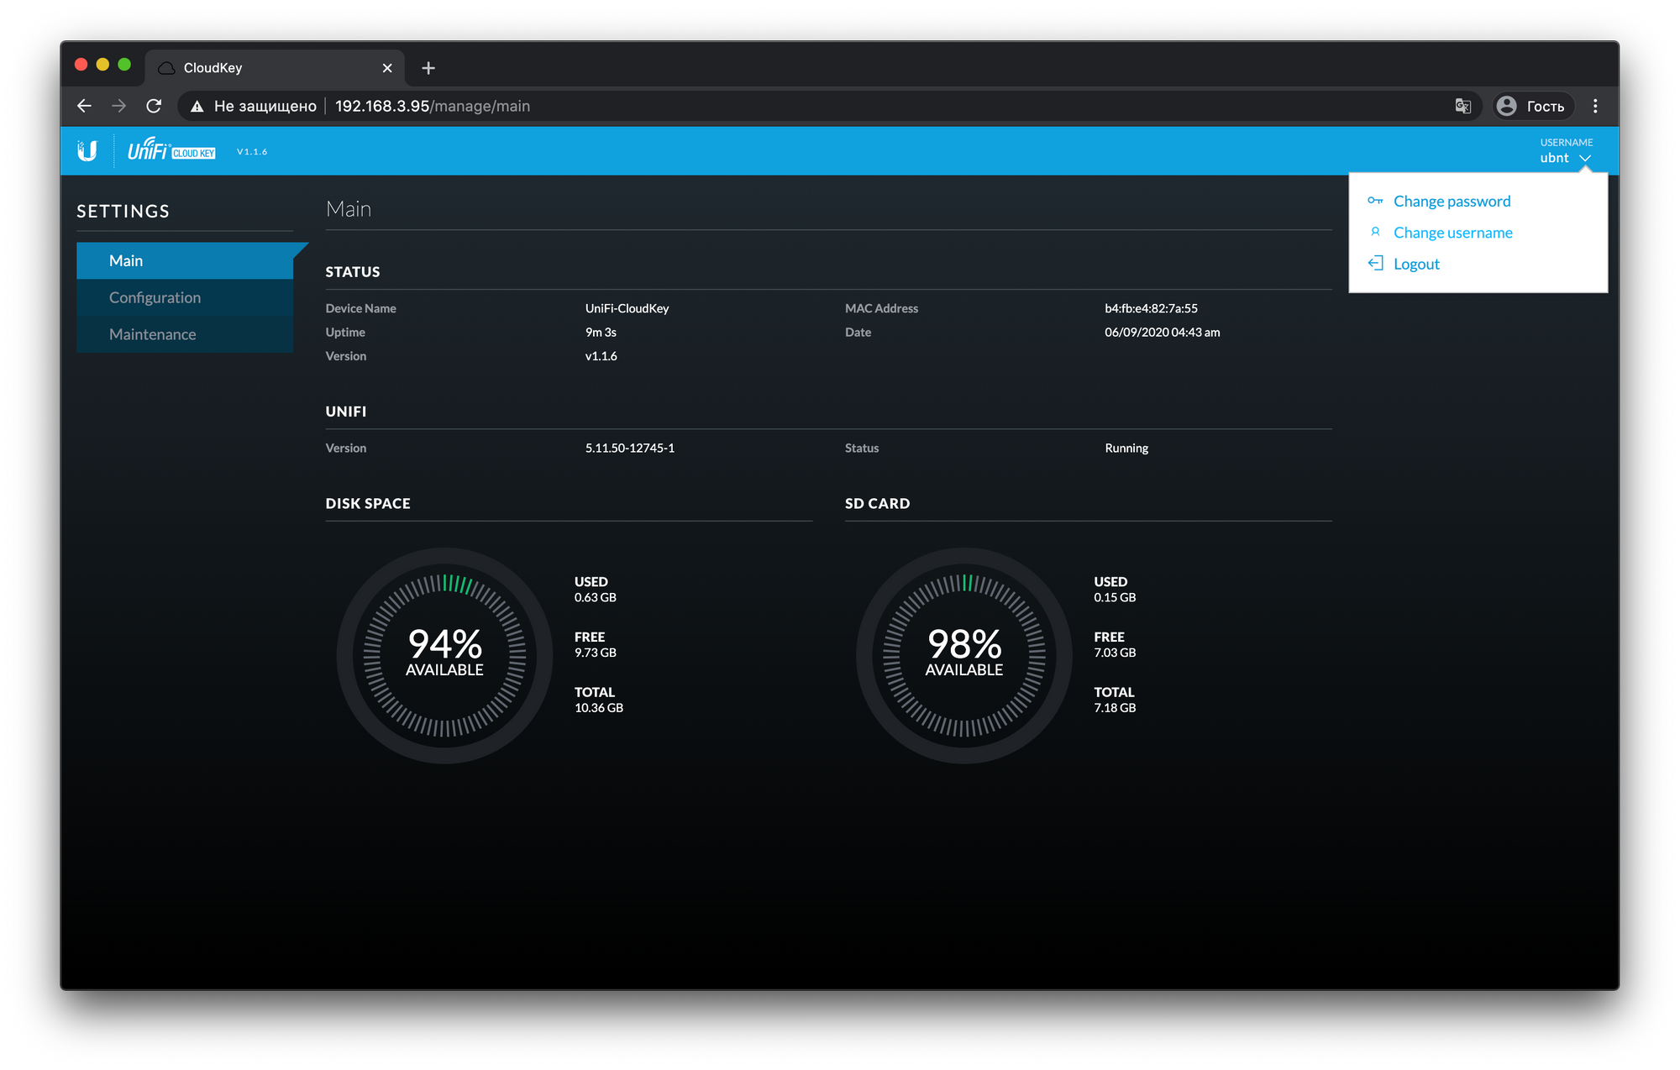Screen dimensions: 1680x1070
Task: Select the CloudKey browser tab
Action: 275,68
